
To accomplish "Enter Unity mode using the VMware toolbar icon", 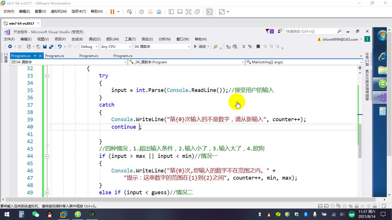I will tap(197, 12).
